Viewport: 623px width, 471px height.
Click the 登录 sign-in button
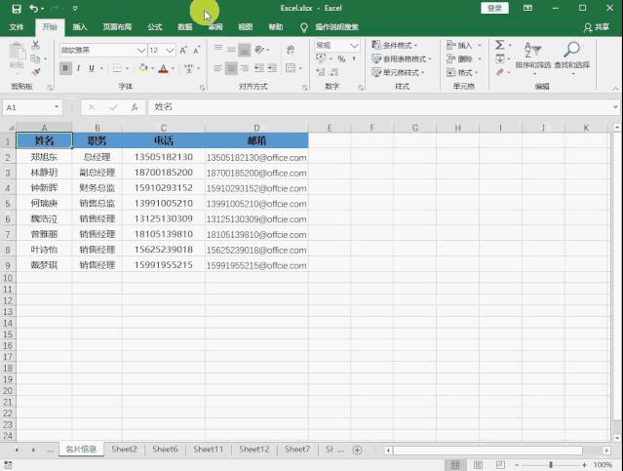(495, 8)
